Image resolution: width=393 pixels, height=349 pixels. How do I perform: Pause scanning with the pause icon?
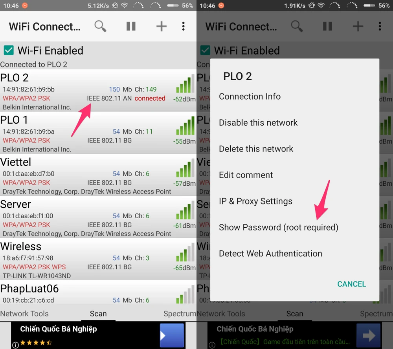point(131,26)
